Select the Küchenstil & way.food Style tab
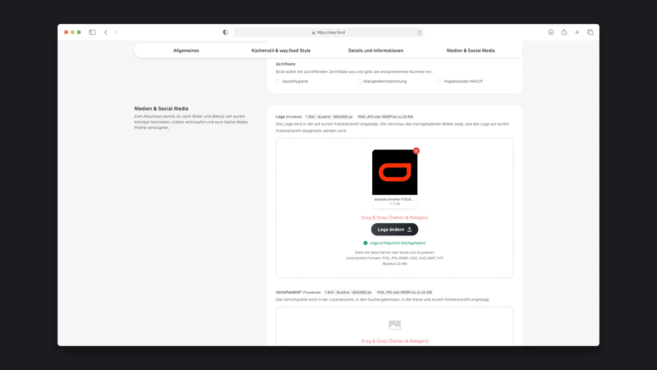Viewport: 657px width, 370px height. click(281, 50)
